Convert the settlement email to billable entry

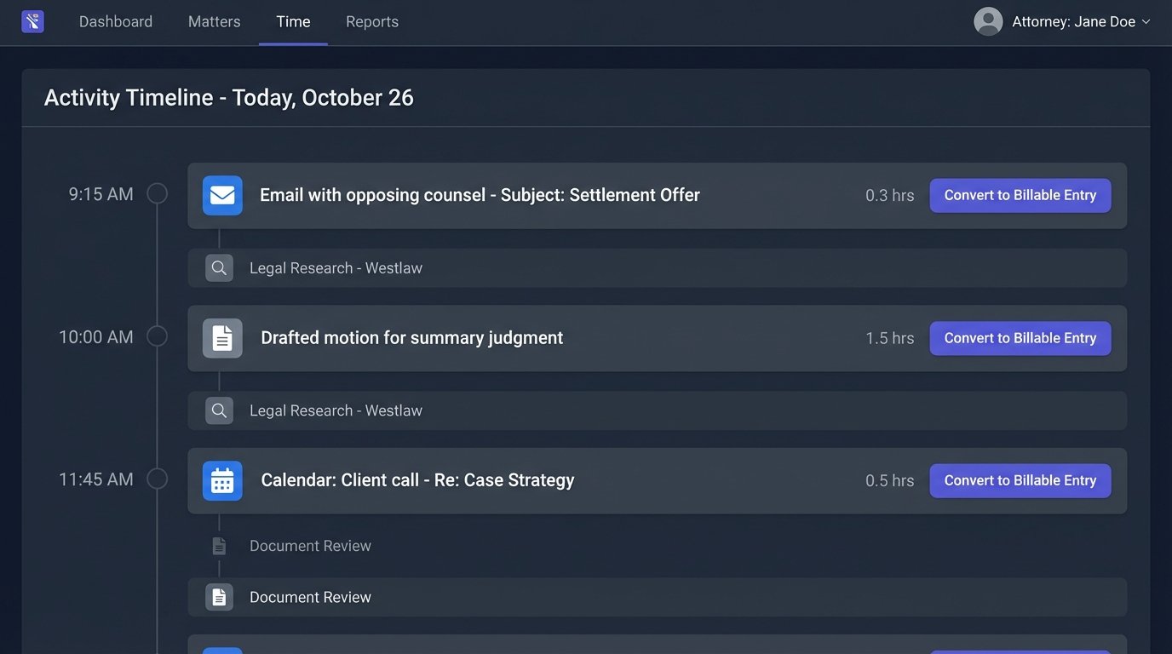(x=1020, y=195)
